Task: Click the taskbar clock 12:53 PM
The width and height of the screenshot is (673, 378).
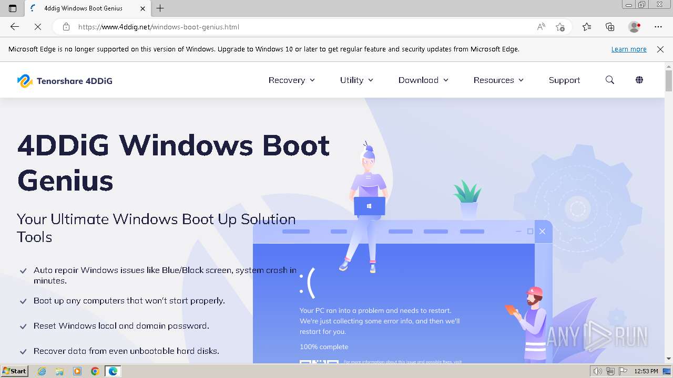Action: 646,371
